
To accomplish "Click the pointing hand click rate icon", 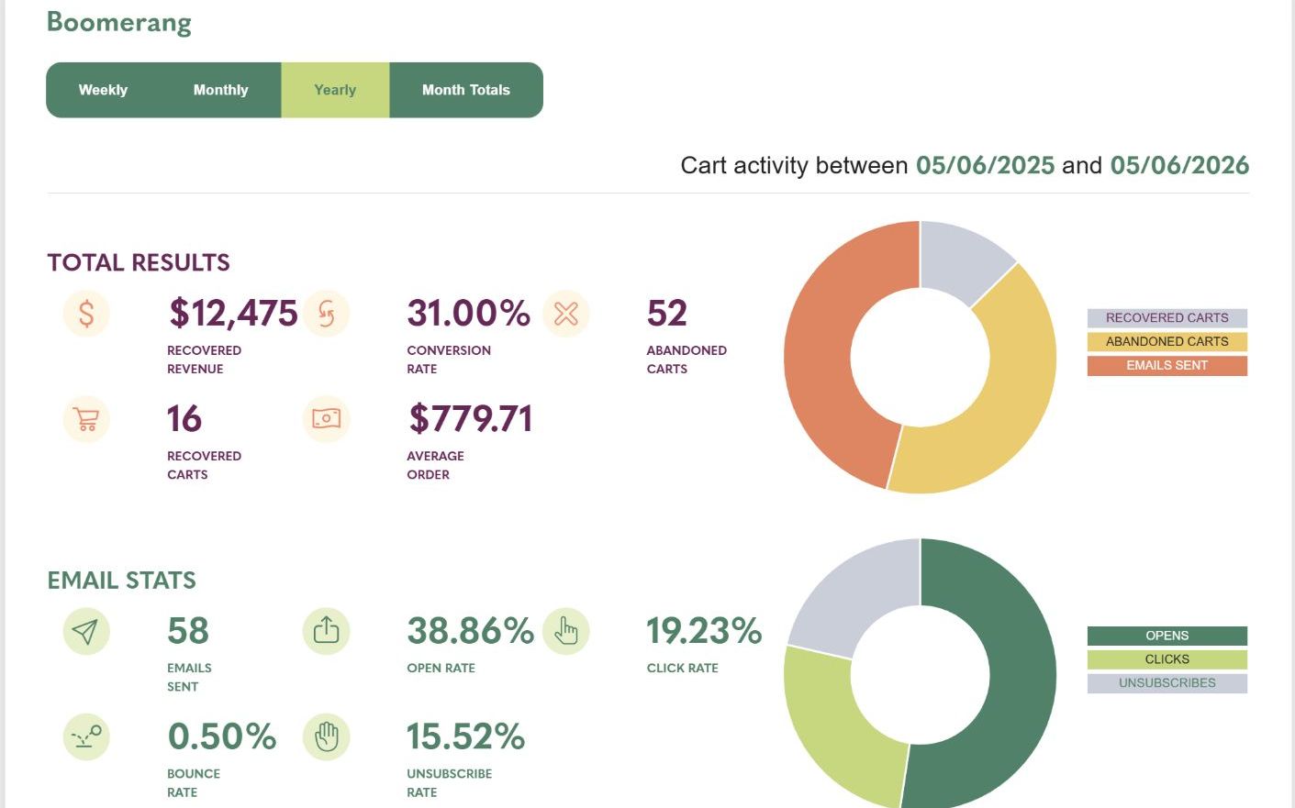I will [x=566, y=631].
